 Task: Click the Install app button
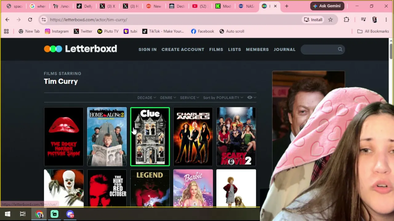(x=313, y=20)
